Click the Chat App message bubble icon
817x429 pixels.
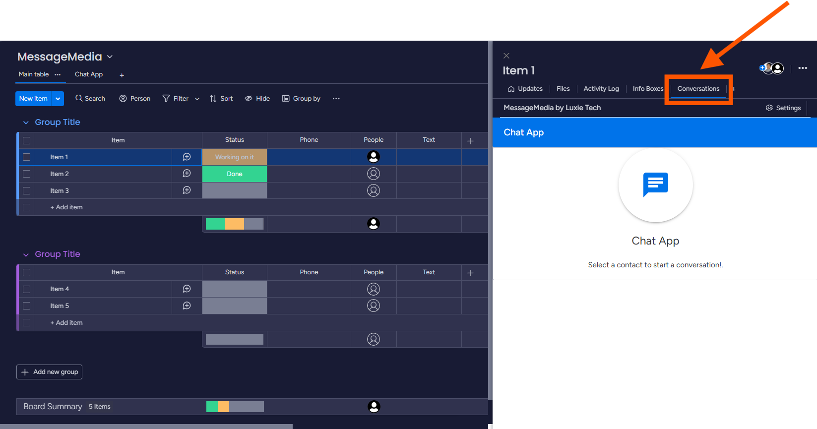656,185
